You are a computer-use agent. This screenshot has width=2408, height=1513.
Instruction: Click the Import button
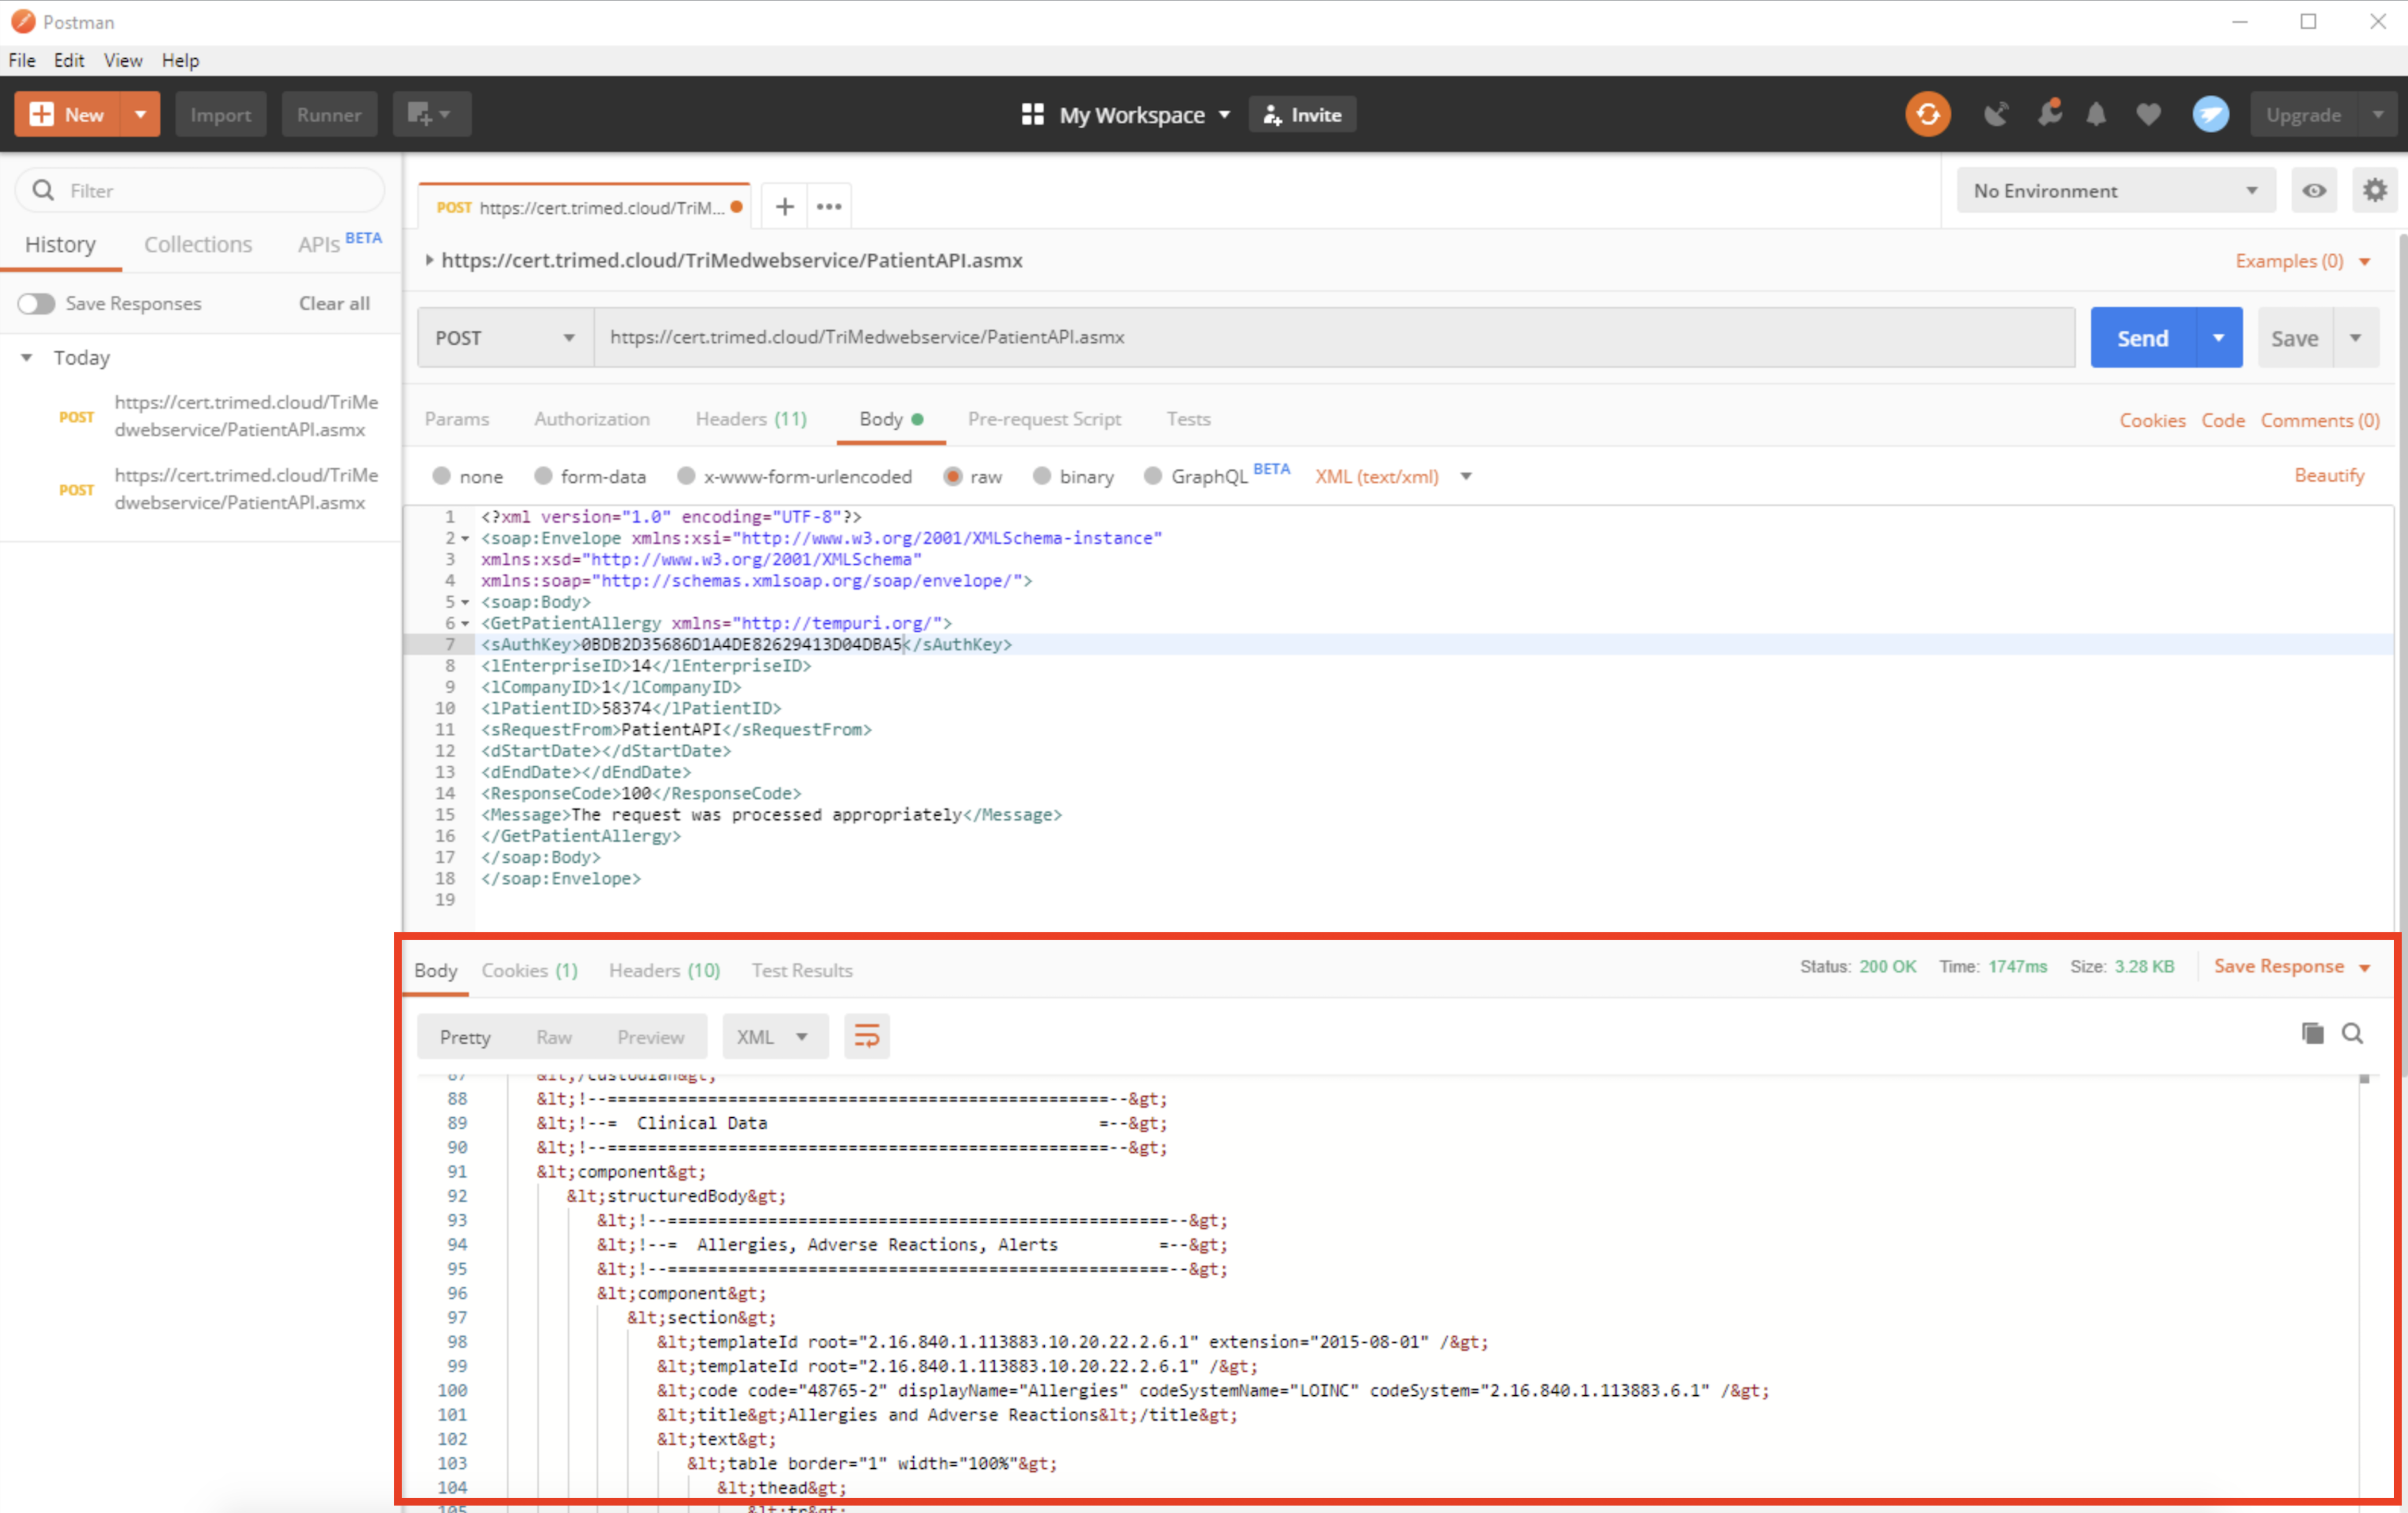pos(220,115)
